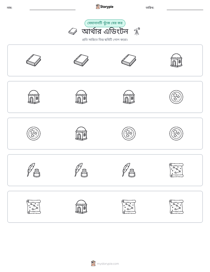Click the middle observatory in the second row

tap(81, 97)
